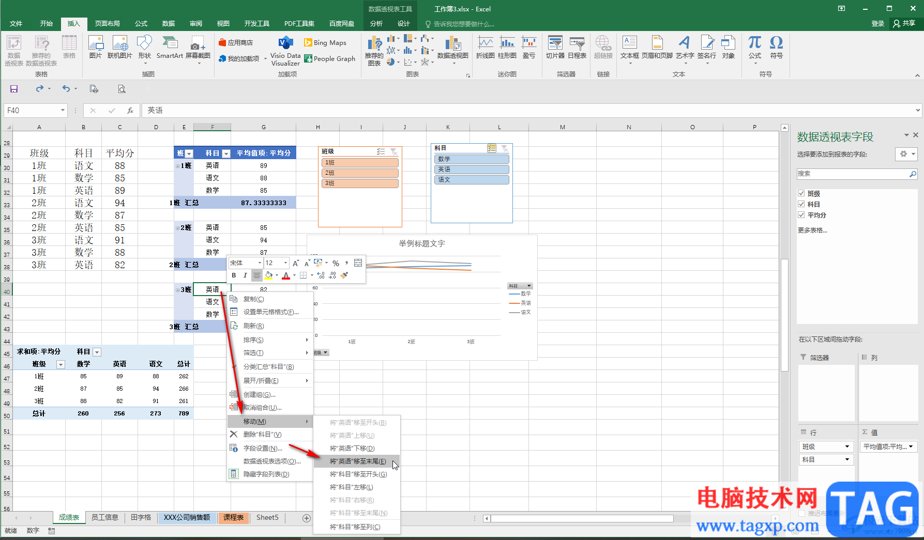Click format painter brush in mini toolbar
This screenshot has width=924, height=540.
pos(345,275)
